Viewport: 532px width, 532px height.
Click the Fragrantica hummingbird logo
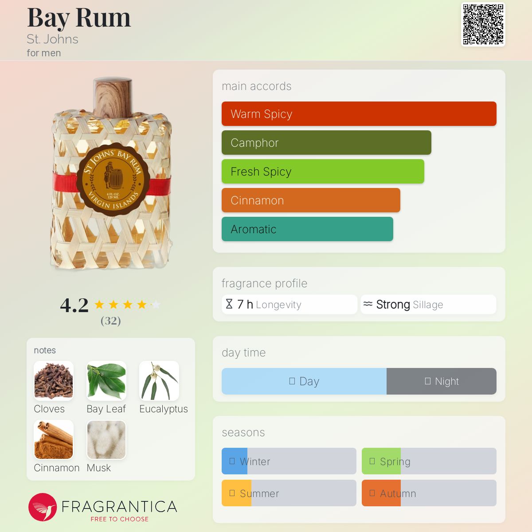(x=43, y=507)
